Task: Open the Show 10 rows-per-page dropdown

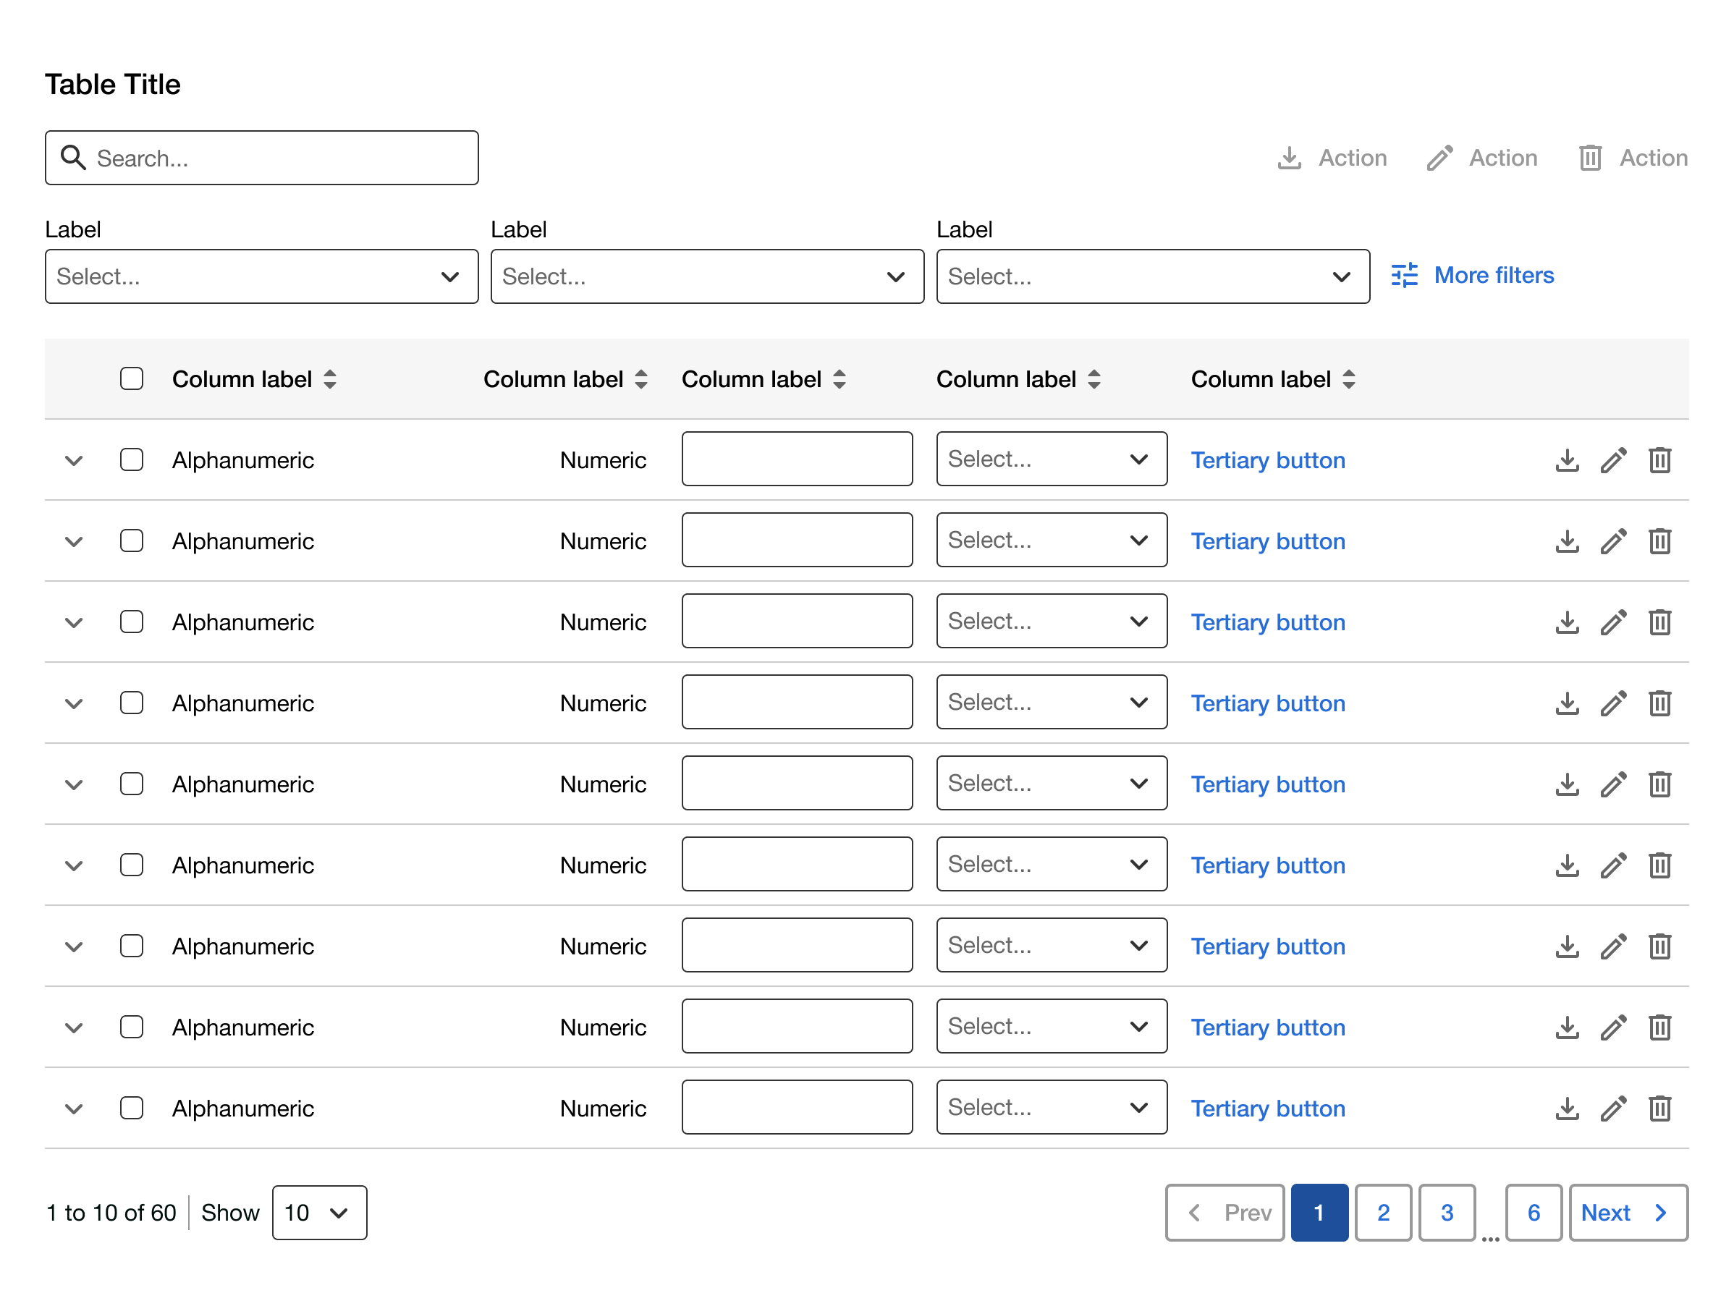Action: click(319, 1213)
